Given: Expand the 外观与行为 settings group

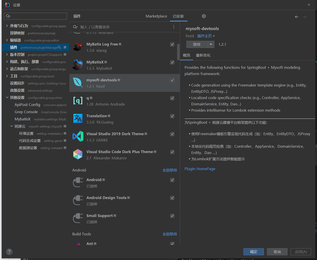Looking at the screenshot, I should [7, 26].
